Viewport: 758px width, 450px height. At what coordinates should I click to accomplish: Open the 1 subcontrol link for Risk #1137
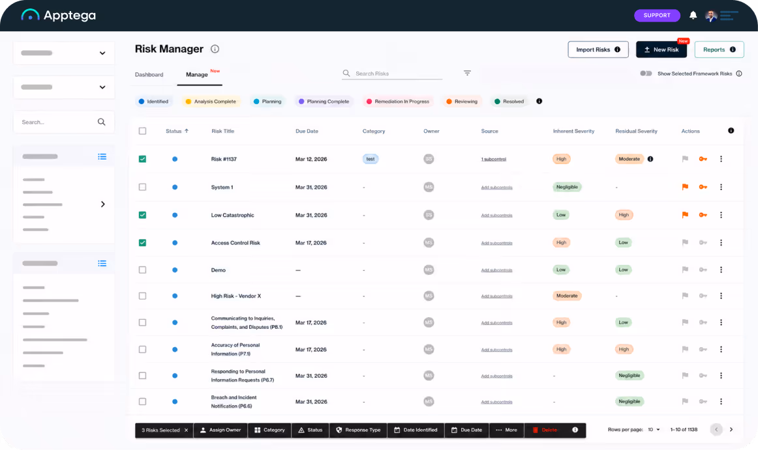[x=494, y=159]
